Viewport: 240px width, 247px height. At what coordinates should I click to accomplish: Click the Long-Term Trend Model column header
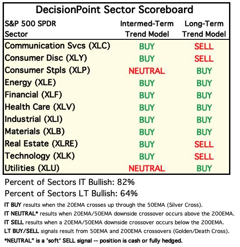204,29
